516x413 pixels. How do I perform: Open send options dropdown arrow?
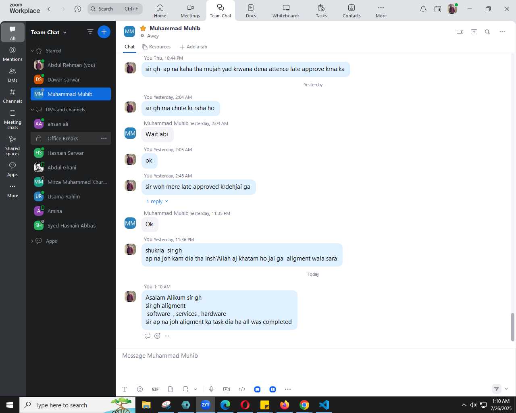pos(506,389)
